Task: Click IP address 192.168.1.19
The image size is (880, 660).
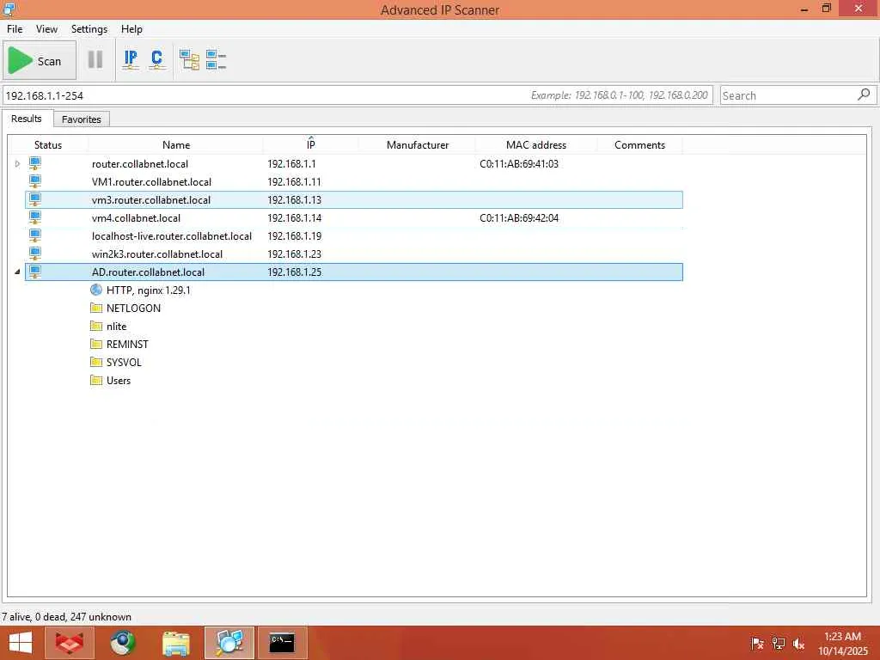Action: [294, 235]
